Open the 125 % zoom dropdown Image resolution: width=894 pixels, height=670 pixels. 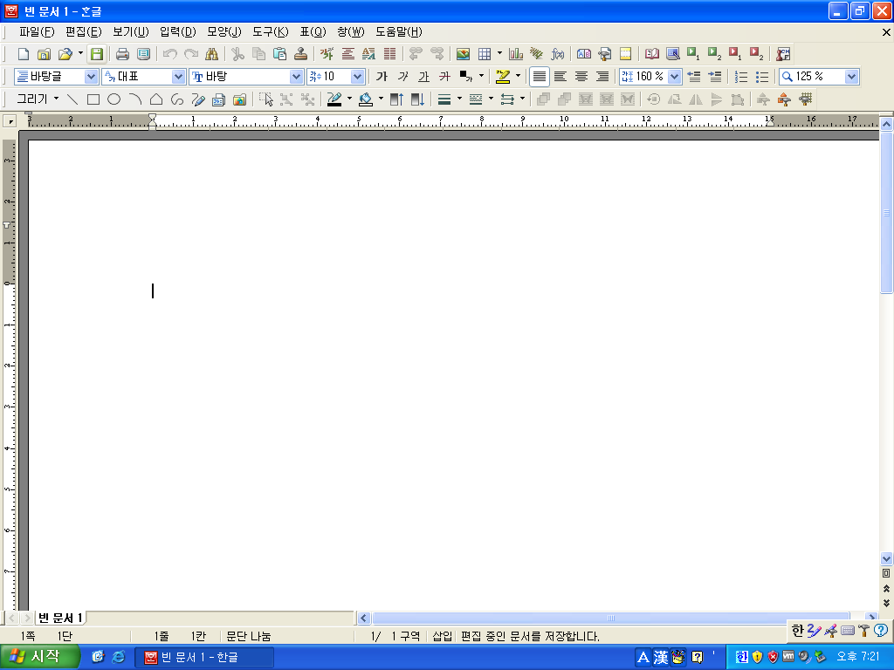851,77
